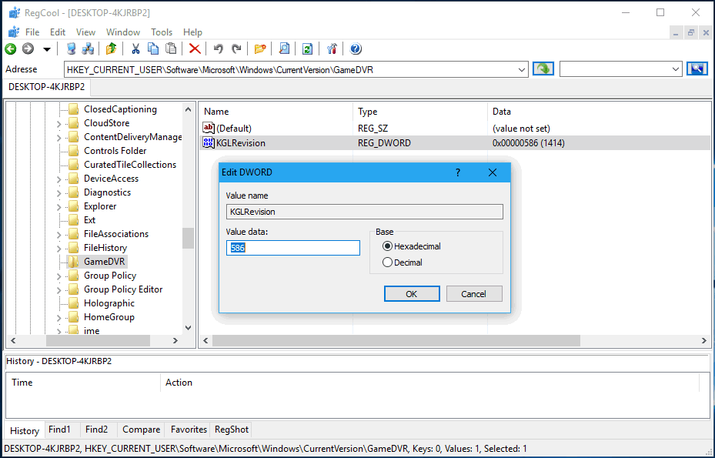715x458 pixels.
Task: Select the DESKTOP-4KJRBP2 connection tab
Action: click(x=46, y=87)
